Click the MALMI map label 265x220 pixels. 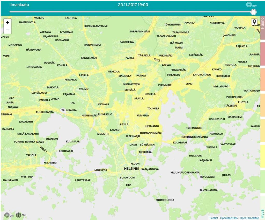point(179,48)
